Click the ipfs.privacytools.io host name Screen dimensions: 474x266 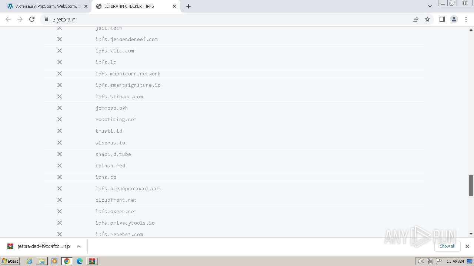[x=125, y=223]
